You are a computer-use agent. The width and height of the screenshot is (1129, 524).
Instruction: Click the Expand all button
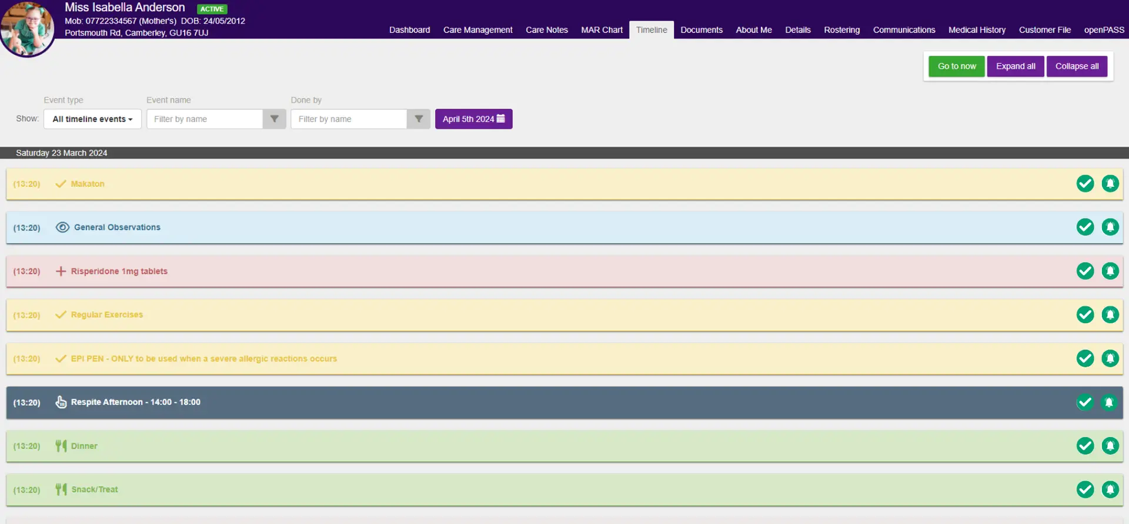click(1016, 66)
